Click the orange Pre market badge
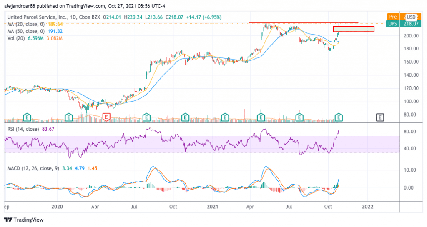This screenshot has width=427, height=227. click(393, 17)
